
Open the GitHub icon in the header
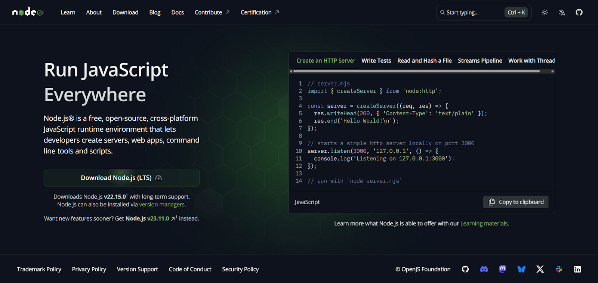579,12
